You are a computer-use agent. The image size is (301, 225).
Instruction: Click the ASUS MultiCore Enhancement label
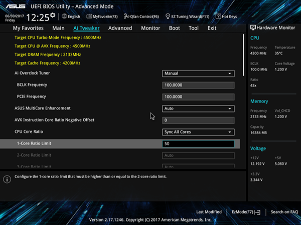click(x=43, y=108)
